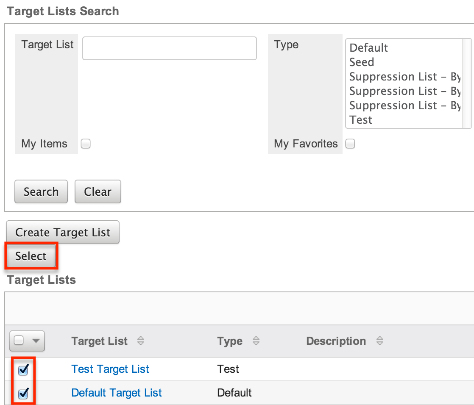The image size is (474, 405).
Task: Uncheck the Test Target List row checkbox
Action: (x=23, y=369)
